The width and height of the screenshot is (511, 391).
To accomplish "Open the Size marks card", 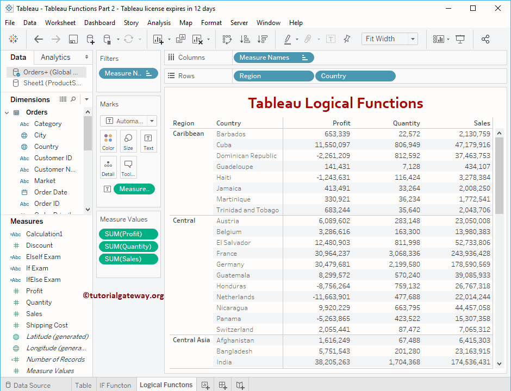I will pos(128,141).
